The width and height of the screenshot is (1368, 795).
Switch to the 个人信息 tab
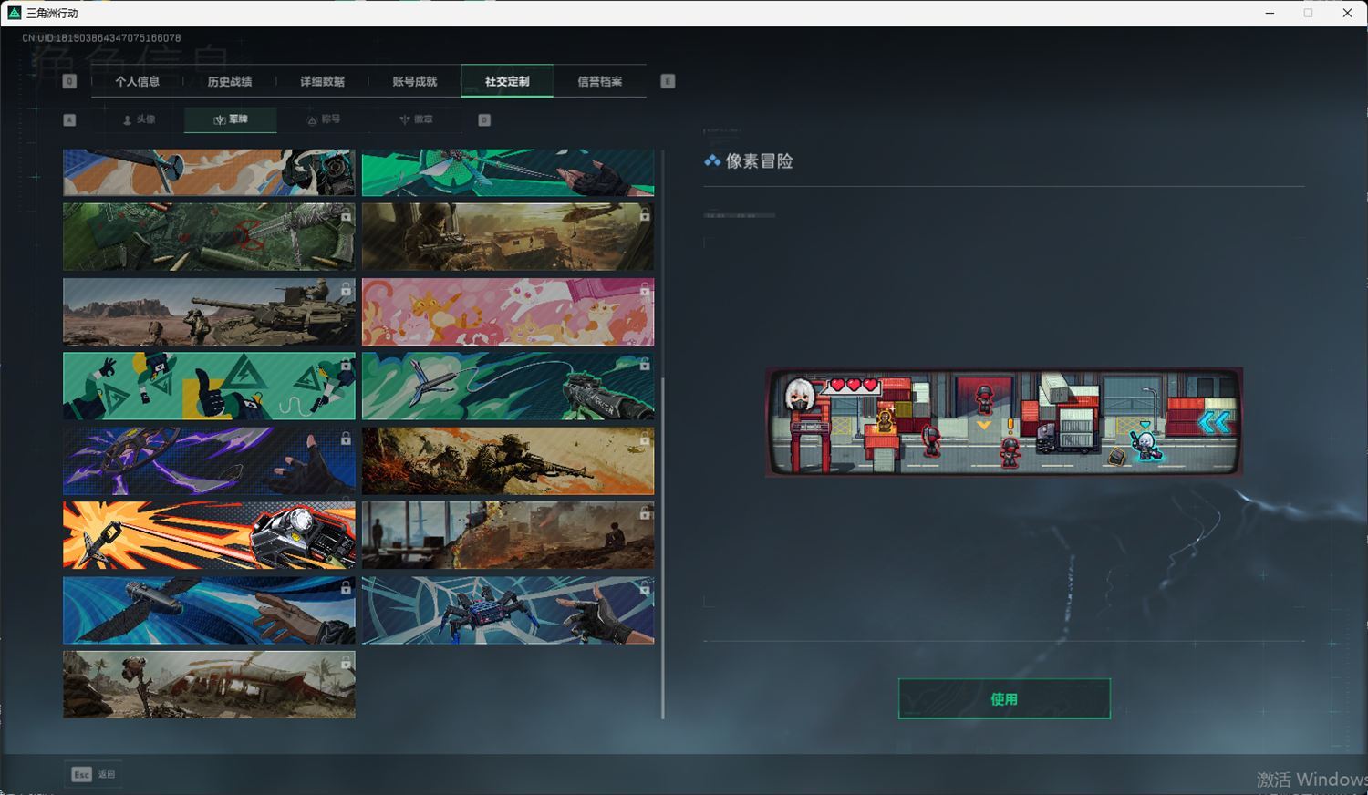click(139, 81)
